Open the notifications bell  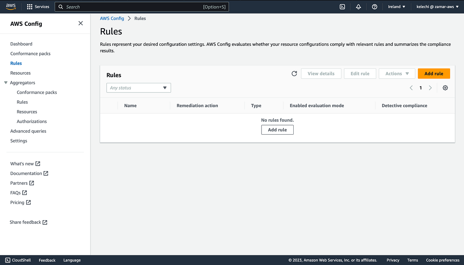[358, 6]
